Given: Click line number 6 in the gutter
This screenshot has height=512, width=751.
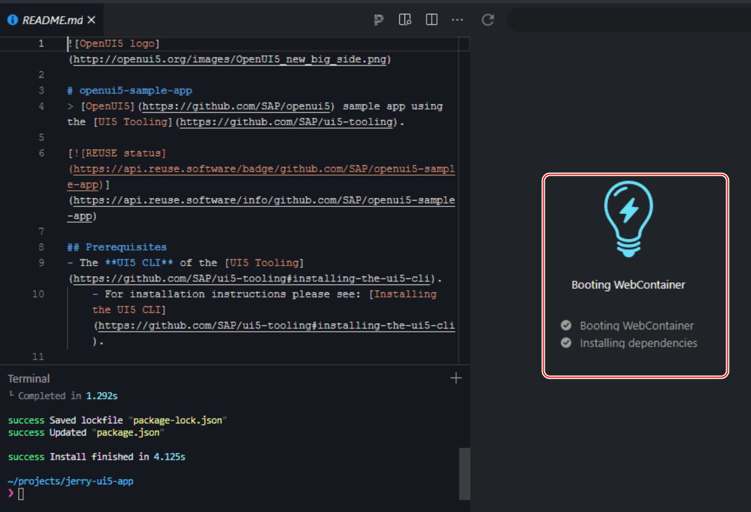Looking at the screenshot, I should (41, 153).
